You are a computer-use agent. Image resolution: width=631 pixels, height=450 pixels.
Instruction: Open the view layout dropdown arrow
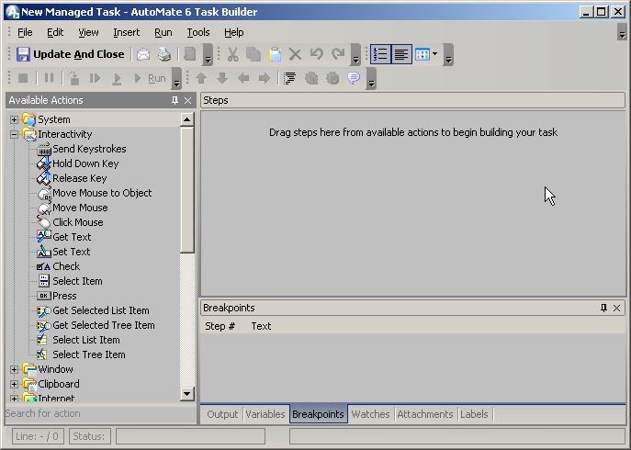click(435, 54)
